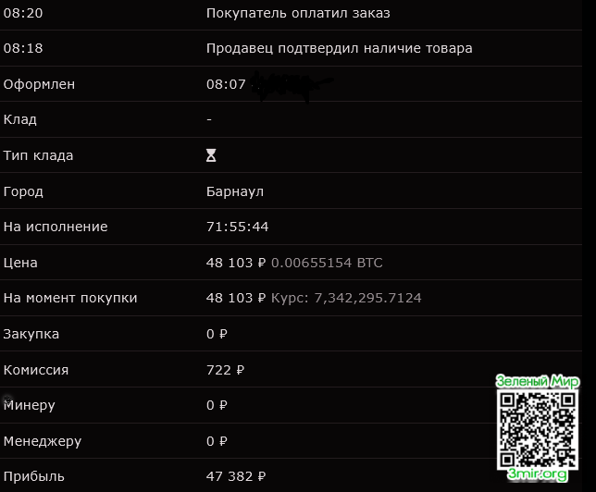The height and width of the screenshot is (492, 596).
Task: Select the BTC amount 0.00655154
Action: [x=327, y=263]
